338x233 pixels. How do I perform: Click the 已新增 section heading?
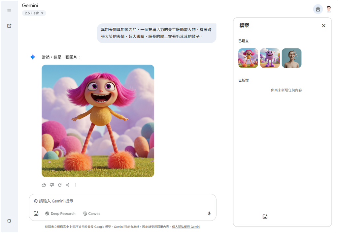tap(244, 80)
